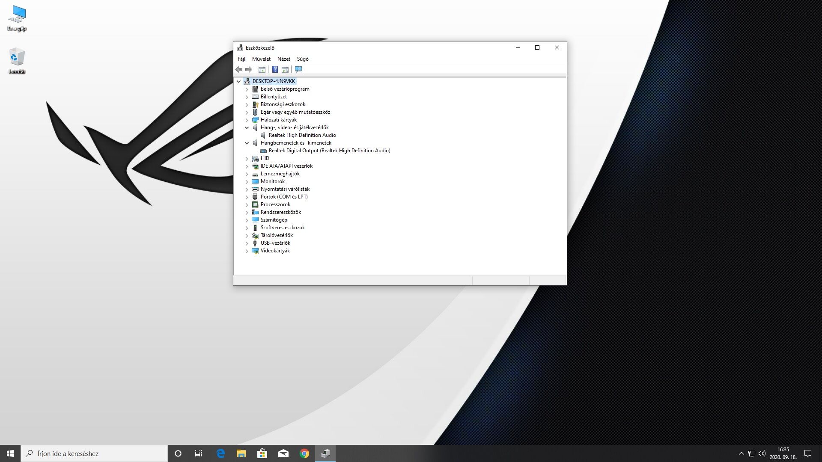Select the Egér vagy egyéb mutatóeszköz mouse icon
822x462 pixels.
[x=255, y=112]
